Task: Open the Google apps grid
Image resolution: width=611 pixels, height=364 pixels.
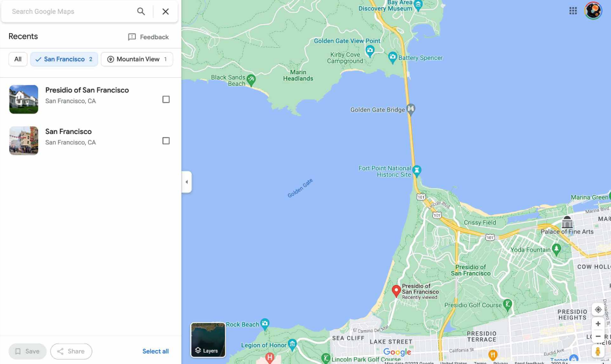Action: (573, 11)
